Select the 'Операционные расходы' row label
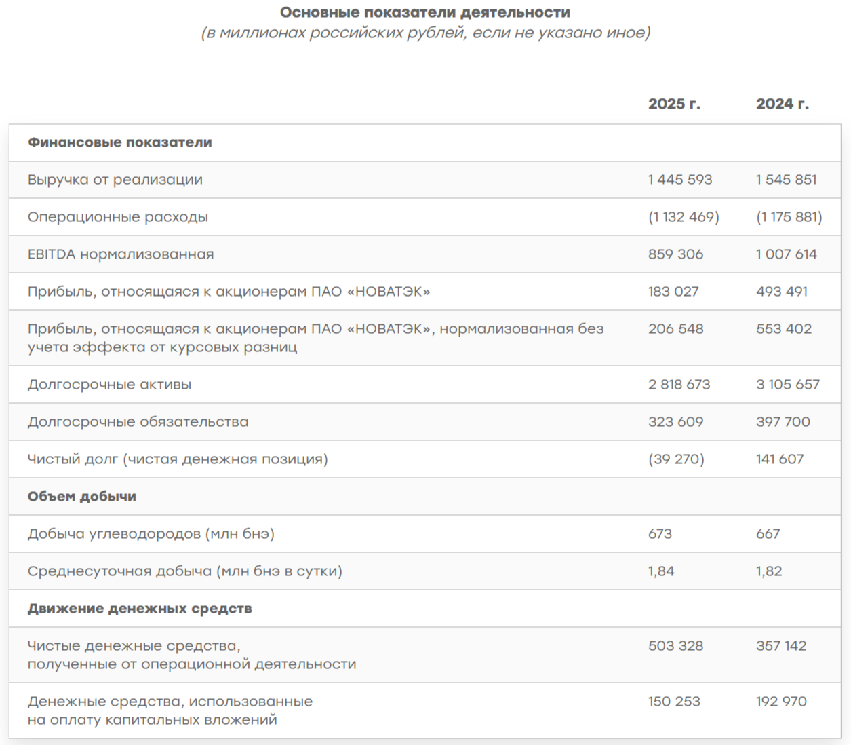 coord(118,217)
